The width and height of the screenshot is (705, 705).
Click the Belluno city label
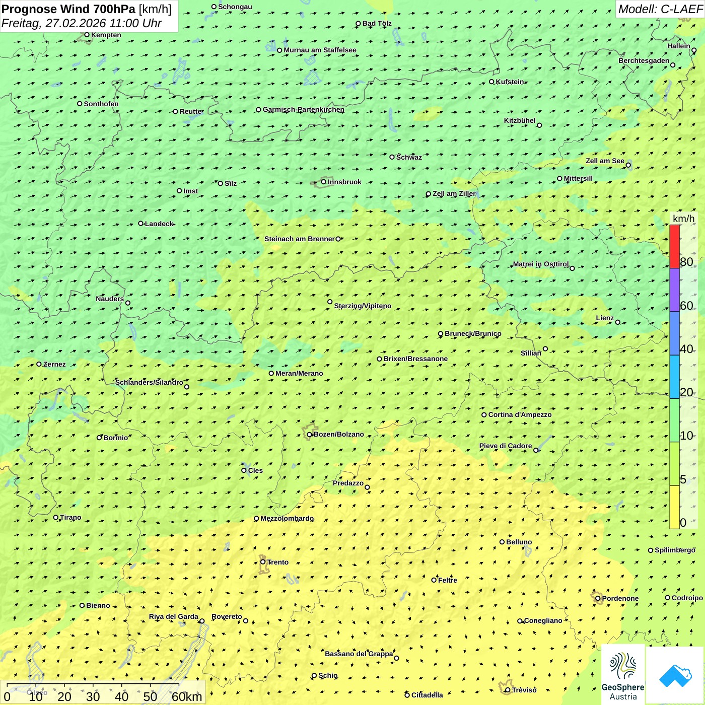click(x=519, y=542)
